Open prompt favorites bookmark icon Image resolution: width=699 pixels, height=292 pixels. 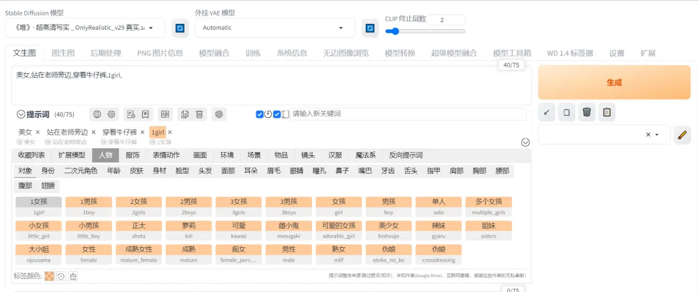146,115
